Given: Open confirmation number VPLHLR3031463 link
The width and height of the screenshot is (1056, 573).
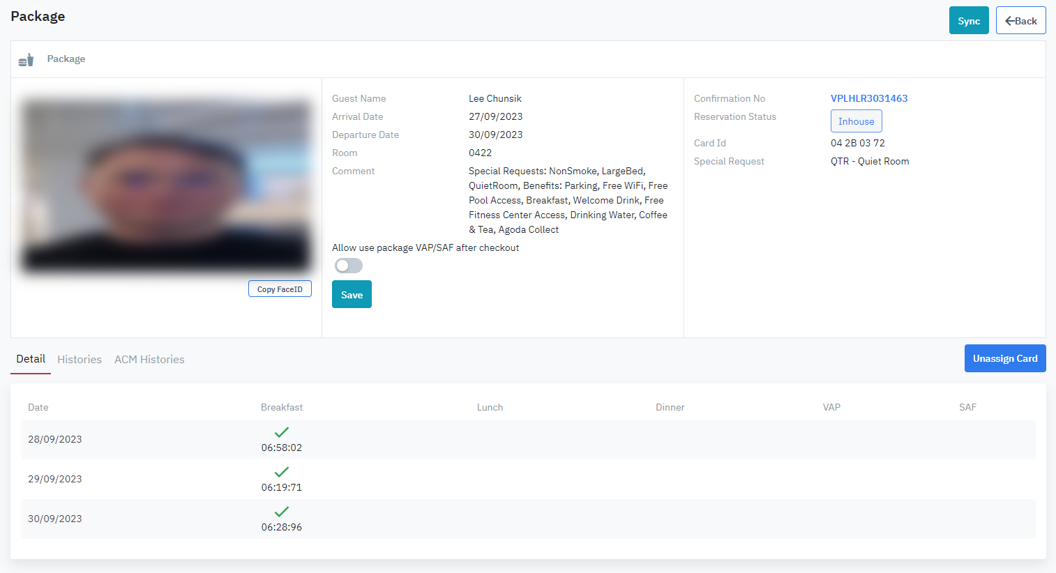Looking at the screenshot, I should tap(869, 98).
